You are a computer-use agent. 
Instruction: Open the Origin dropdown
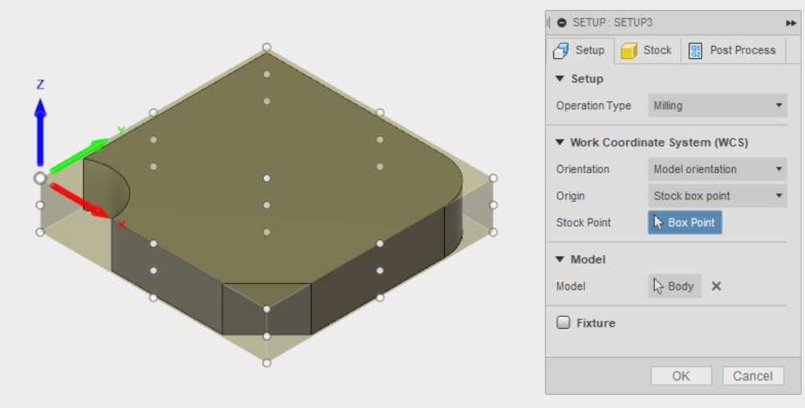[717, 195]
